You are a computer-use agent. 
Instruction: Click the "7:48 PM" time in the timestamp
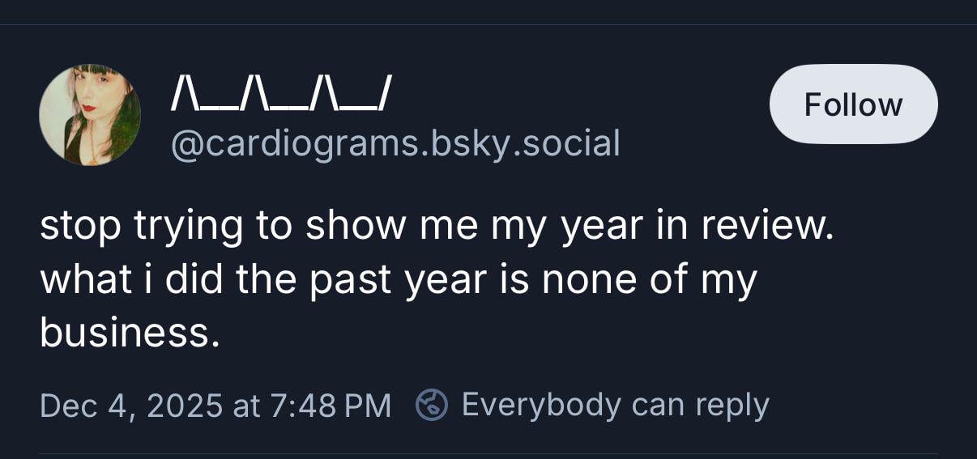point(330,406)
